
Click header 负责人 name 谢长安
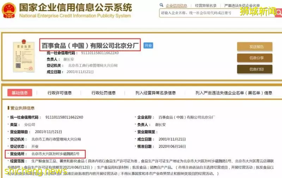click(68, 59)
